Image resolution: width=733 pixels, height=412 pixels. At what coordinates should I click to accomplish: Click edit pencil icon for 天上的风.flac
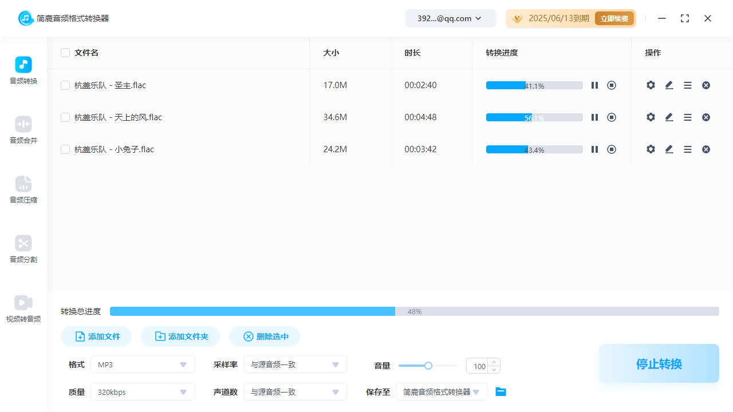[x=669, y=117]
